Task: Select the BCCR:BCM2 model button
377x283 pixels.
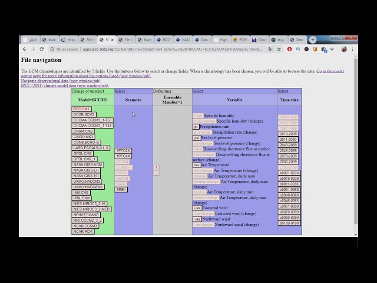Action: click(84, 114)
